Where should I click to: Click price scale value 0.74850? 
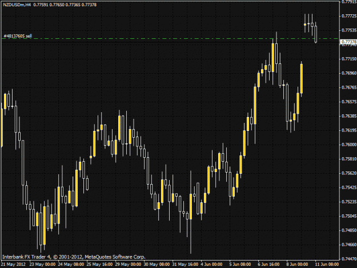349,230
